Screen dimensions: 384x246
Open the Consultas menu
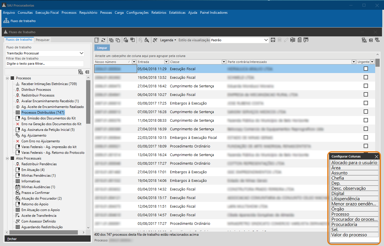tap(25, 13)
